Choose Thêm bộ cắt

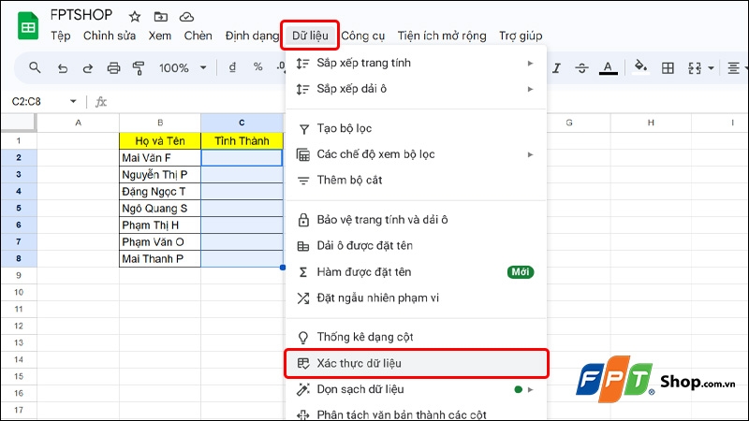coord(416,180)
